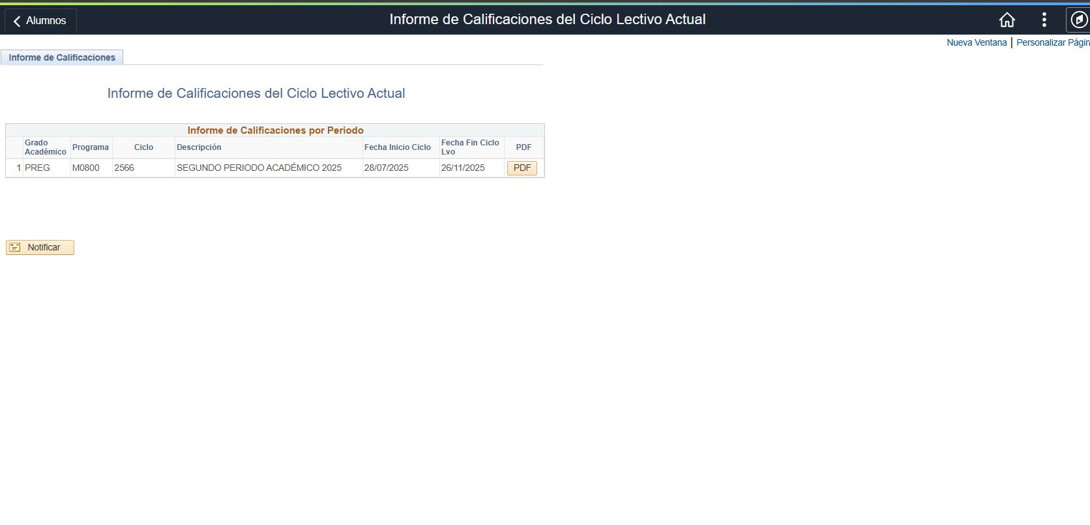Click the Grado Académico column header
Viewport: 1090px width, 525px height.
[46, 147]
